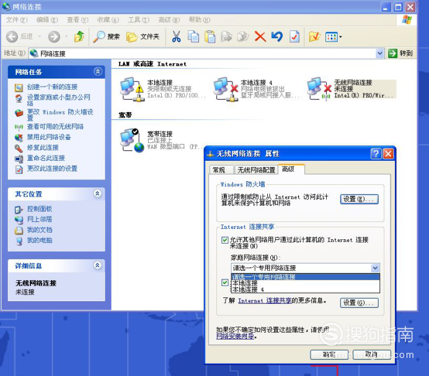
Task: Switch to the 常规 tab
Action: pyautogui.click(x=221, y=170)
